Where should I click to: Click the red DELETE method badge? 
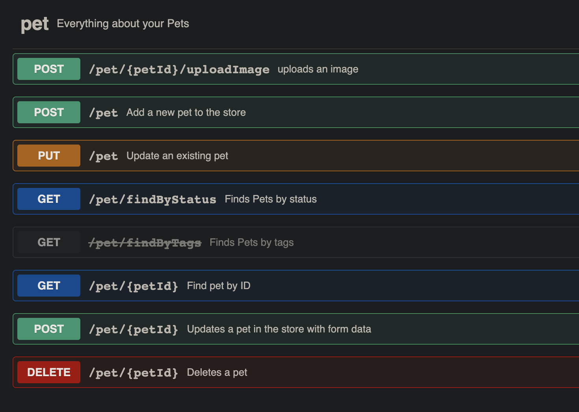tap(49, 372)
